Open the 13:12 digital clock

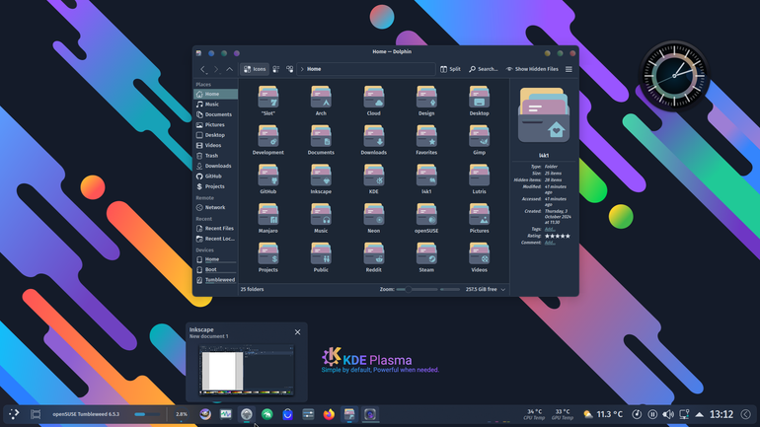point(722,414)
